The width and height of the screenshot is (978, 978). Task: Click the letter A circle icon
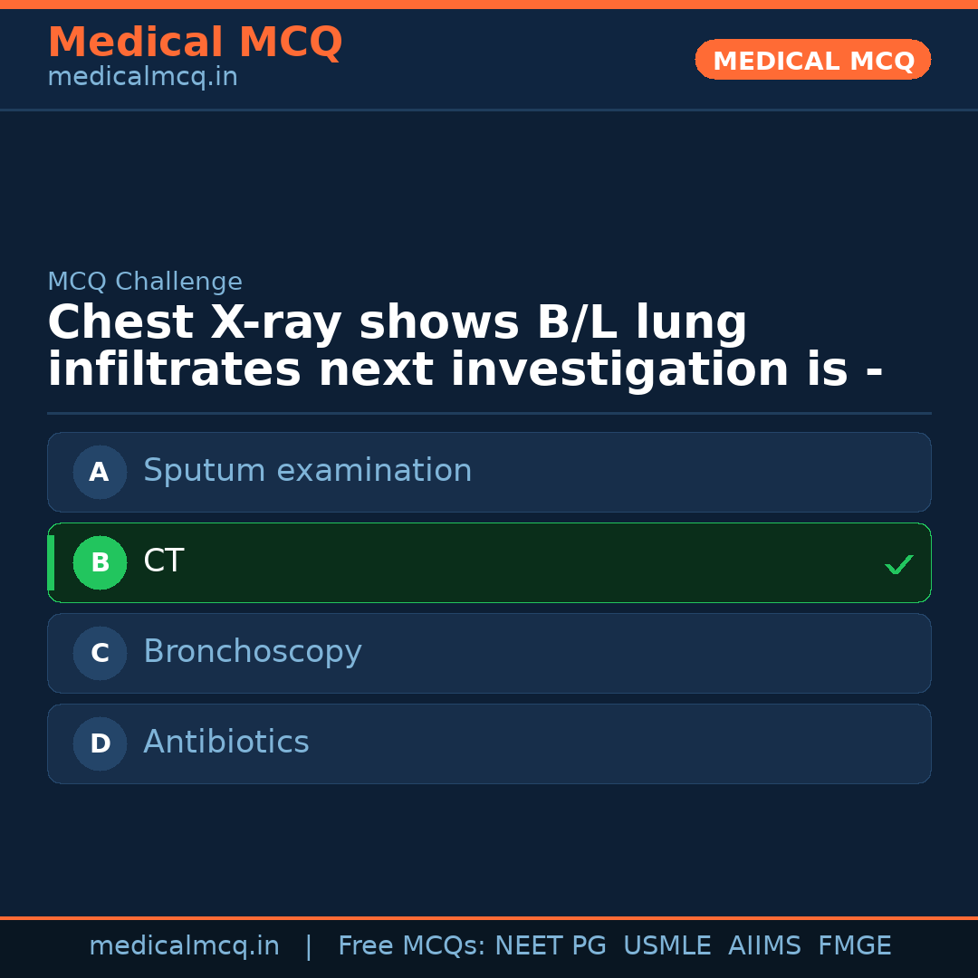100,472
